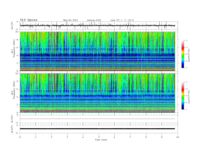The height and width of the screenshot is (154, 200).
Task: Click inside the ch.1 spectrogram panel
Action: 97,51
